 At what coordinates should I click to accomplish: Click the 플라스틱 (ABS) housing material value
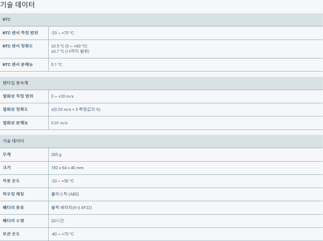(x=65, y=194)
